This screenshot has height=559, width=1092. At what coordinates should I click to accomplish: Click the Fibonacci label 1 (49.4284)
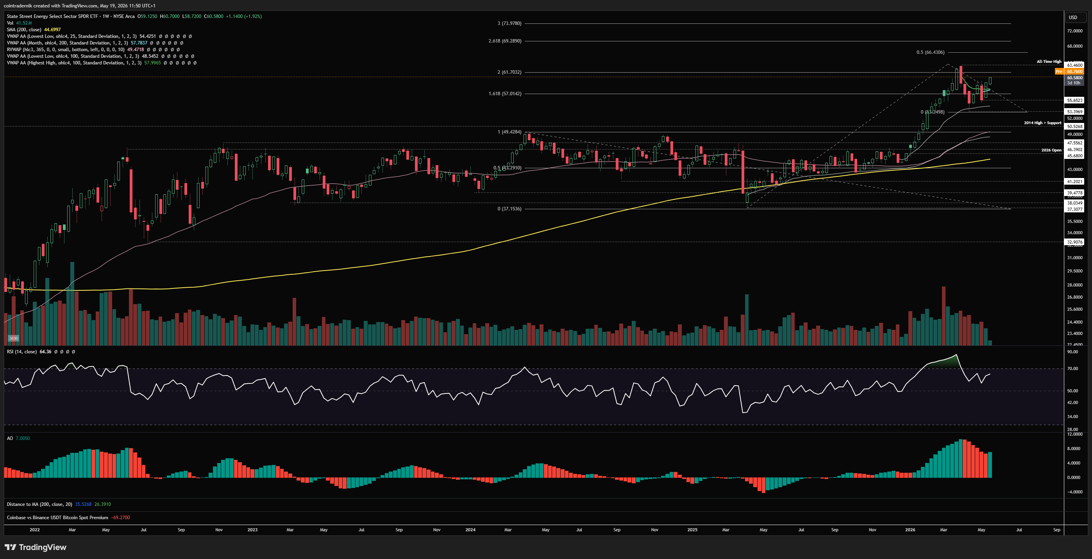[x=509, y=132]
